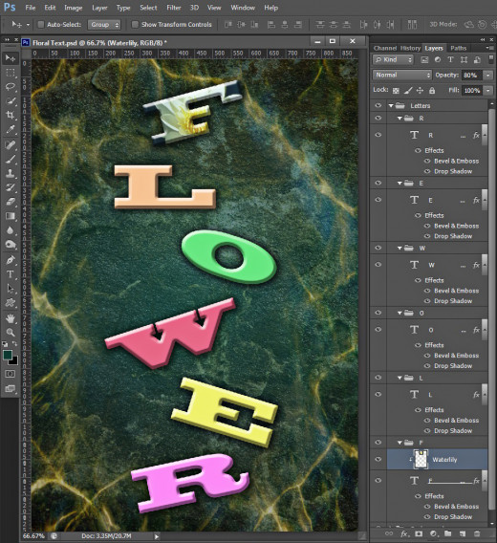Hide the Waterlily layer visibility
Image resolution: width=497 pixels, height=543 pixels.
pyautogui.click(x=378, y=459)
